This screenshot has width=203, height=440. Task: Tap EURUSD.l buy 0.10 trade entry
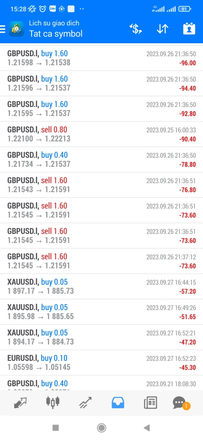tap(101, 362)
